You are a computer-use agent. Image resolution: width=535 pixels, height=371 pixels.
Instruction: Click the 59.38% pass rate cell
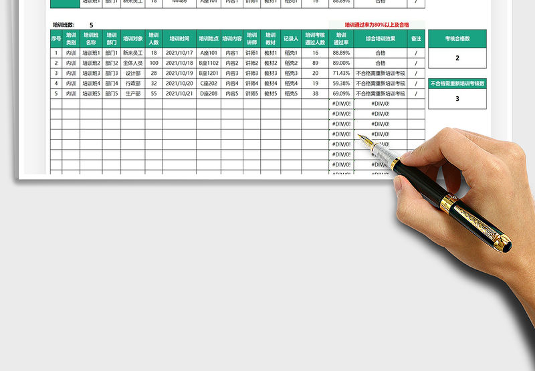pos(341,84)
